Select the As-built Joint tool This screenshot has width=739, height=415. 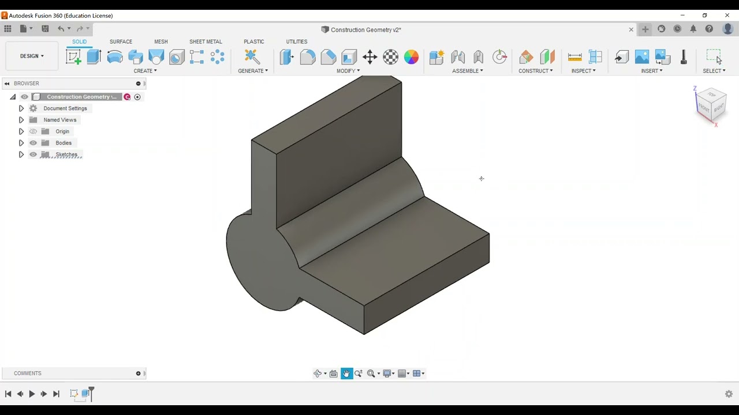479,56
